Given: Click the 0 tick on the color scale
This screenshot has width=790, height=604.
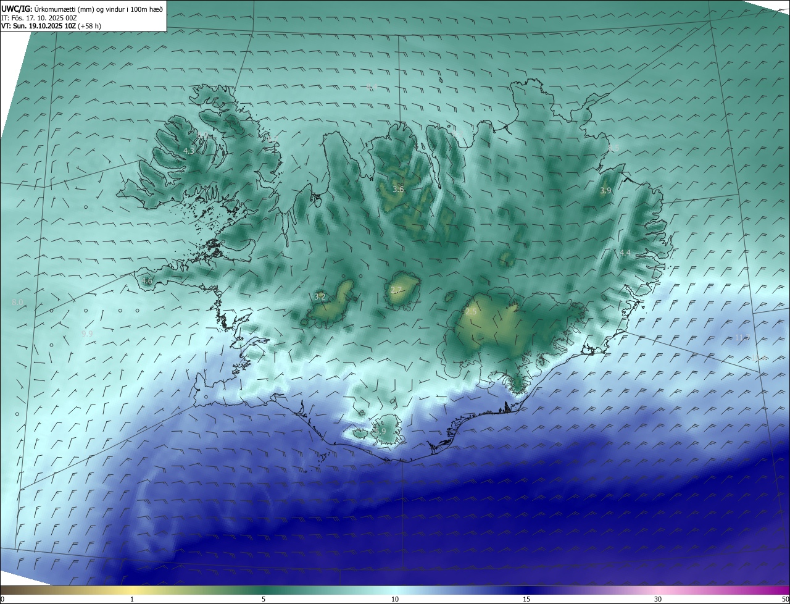Looking at the screenshot, I should click(2, 599).
